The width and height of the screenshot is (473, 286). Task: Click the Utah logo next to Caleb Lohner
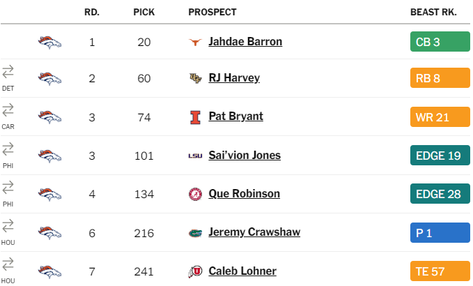(x=195, y=271)
